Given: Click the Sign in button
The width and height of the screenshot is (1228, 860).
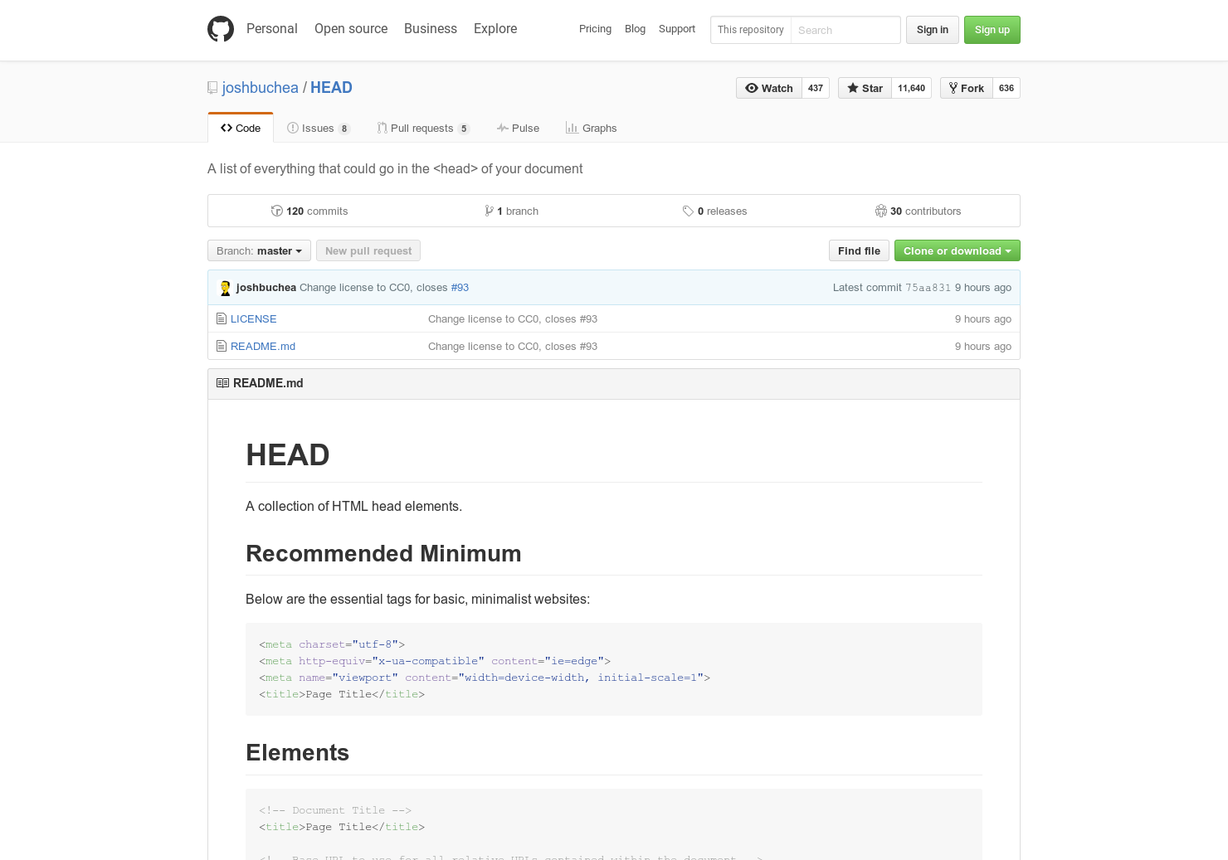Looking at the screenshot, I should [x=933, y=30].
